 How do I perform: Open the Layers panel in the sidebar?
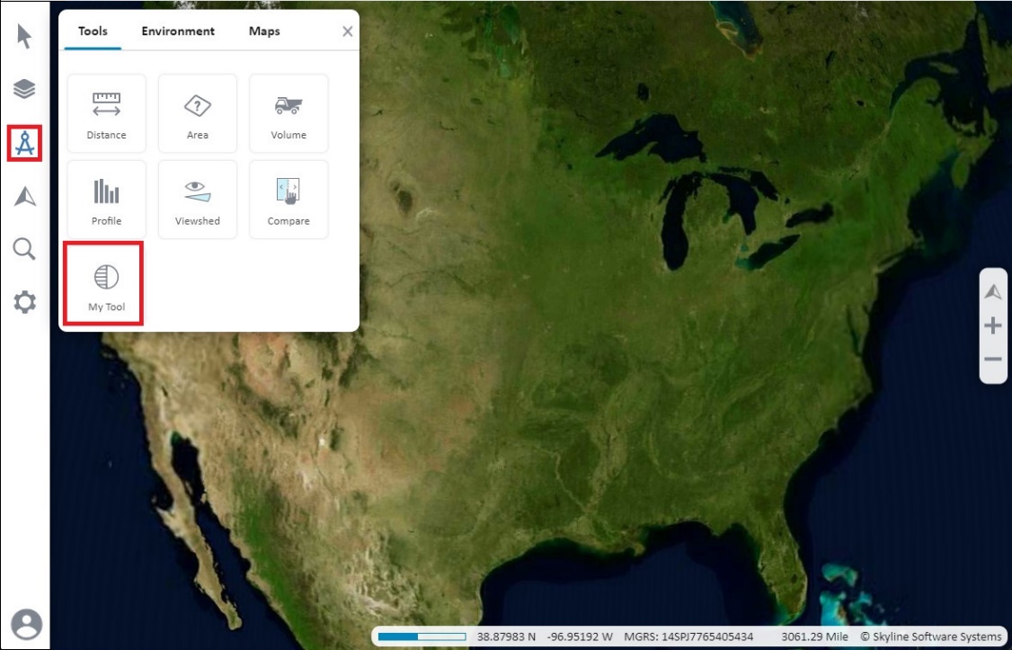click(x=24, y=89)
